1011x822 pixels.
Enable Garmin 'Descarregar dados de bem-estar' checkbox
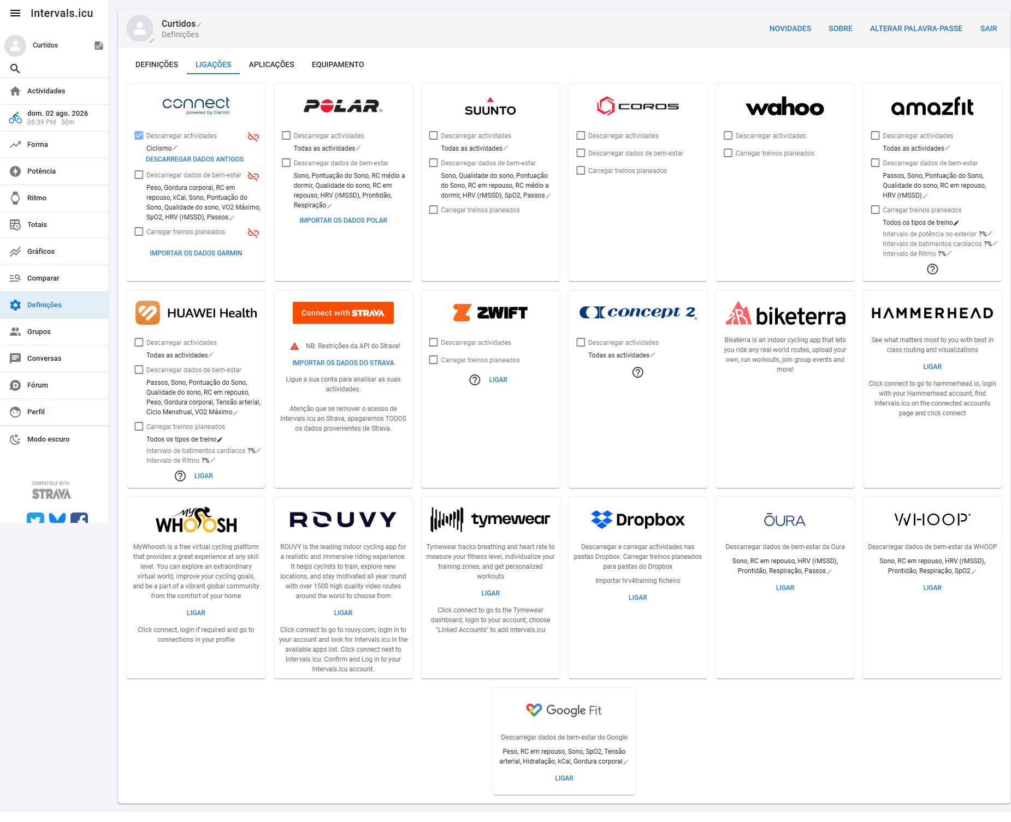[x=139, y=175]
